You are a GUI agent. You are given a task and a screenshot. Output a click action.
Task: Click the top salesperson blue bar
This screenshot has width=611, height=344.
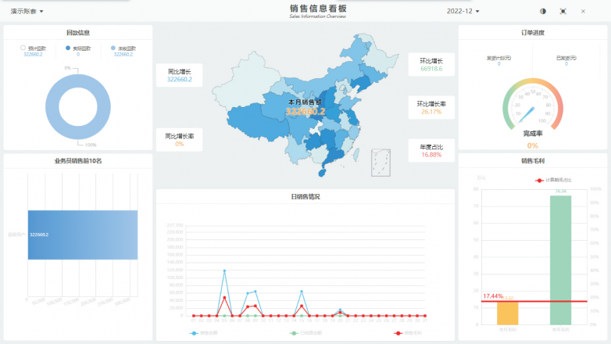coord(82,235)
